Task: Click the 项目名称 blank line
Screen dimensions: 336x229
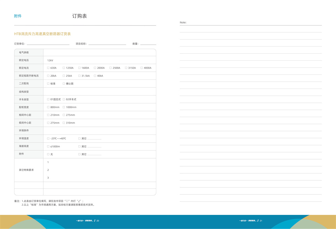Action: 108,44
